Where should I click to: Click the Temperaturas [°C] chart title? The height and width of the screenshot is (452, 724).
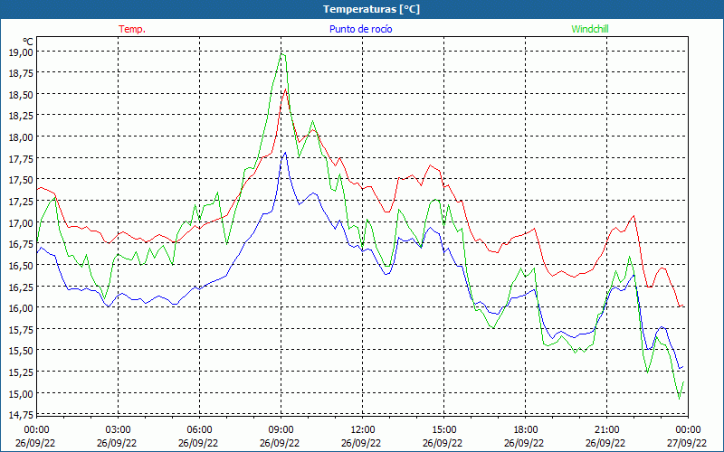point(371,9)
